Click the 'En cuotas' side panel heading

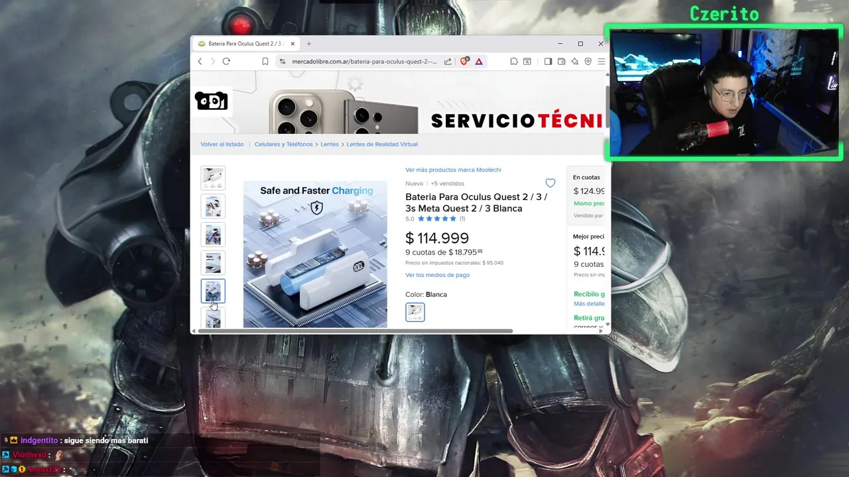click(x=586, y=178)
